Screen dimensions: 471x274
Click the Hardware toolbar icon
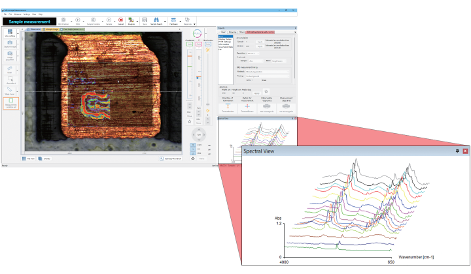pos(174,21)
